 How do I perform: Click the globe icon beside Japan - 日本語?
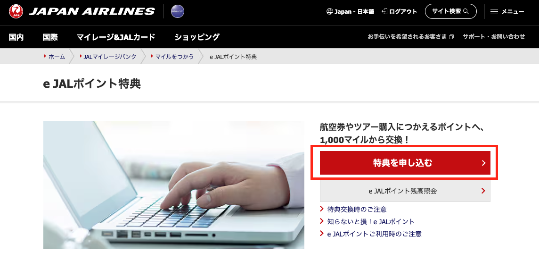[329, 11]
